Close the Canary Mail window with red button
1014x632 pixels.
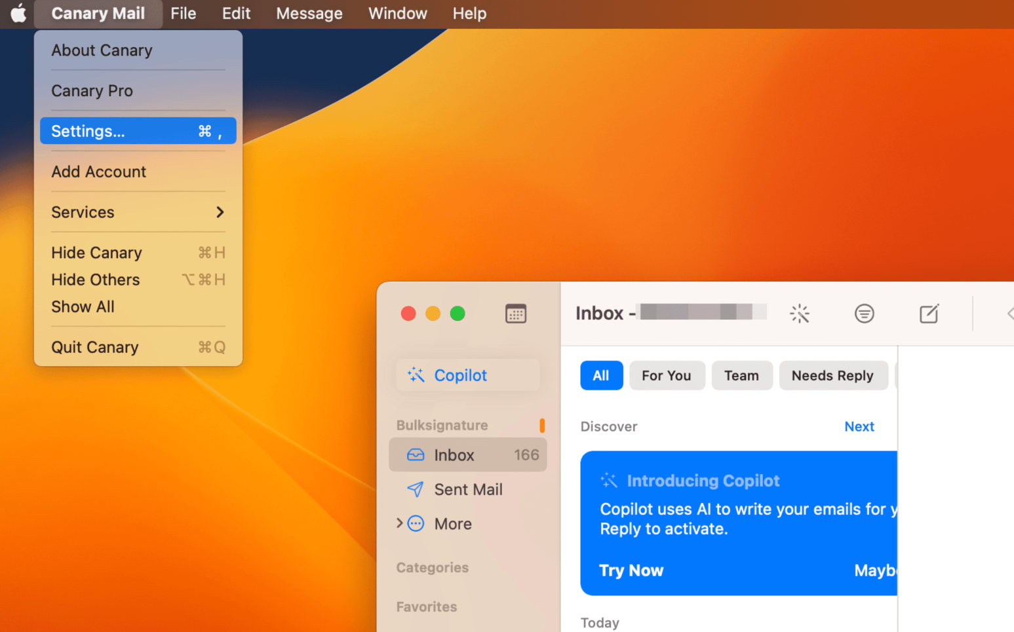tap(408, 314)
